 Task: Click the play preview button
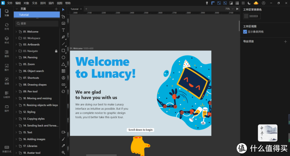click(237, 9)
